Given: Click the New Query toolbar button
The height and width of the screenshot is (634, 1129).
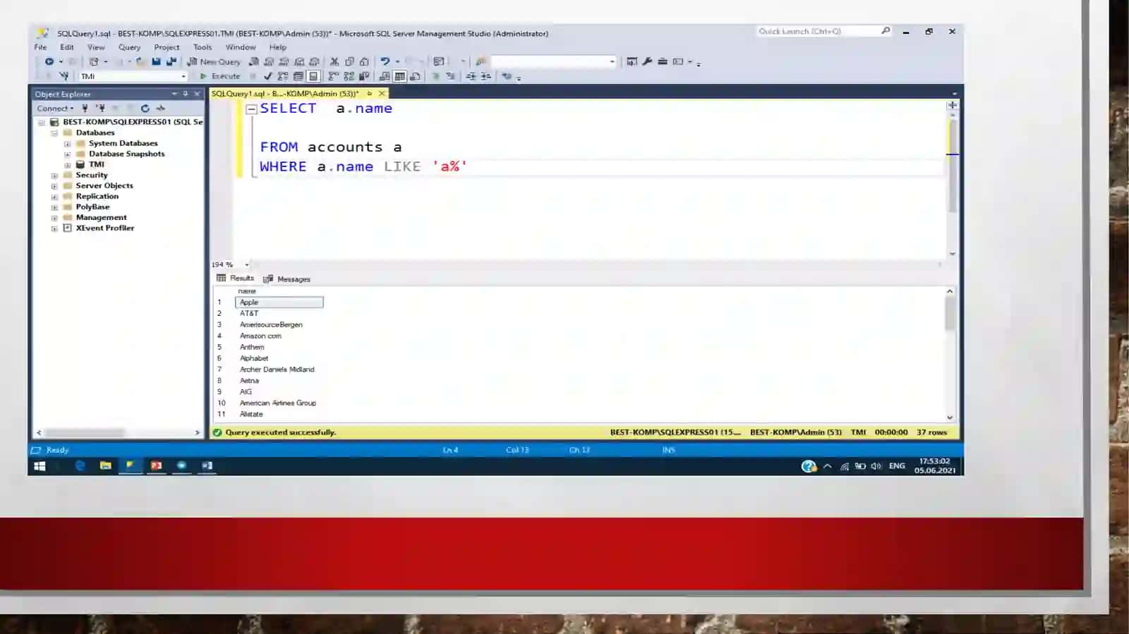Looking at the screenshot, I should (214, 62).
